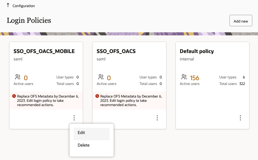
Task: Open the Default policy card title
Action: point(197,51)
